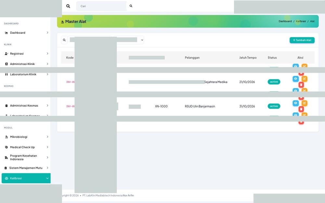Click the Kalibrasi breadcrumb link
Image resolution: width=325 pixels, height=203 pixels.
coord(301,21)
